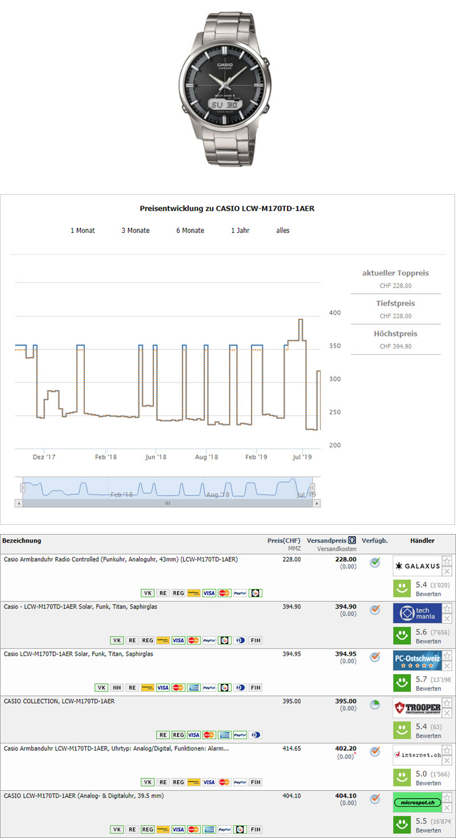Click the shipping info icon beside Versandpreis

(352, 540)
